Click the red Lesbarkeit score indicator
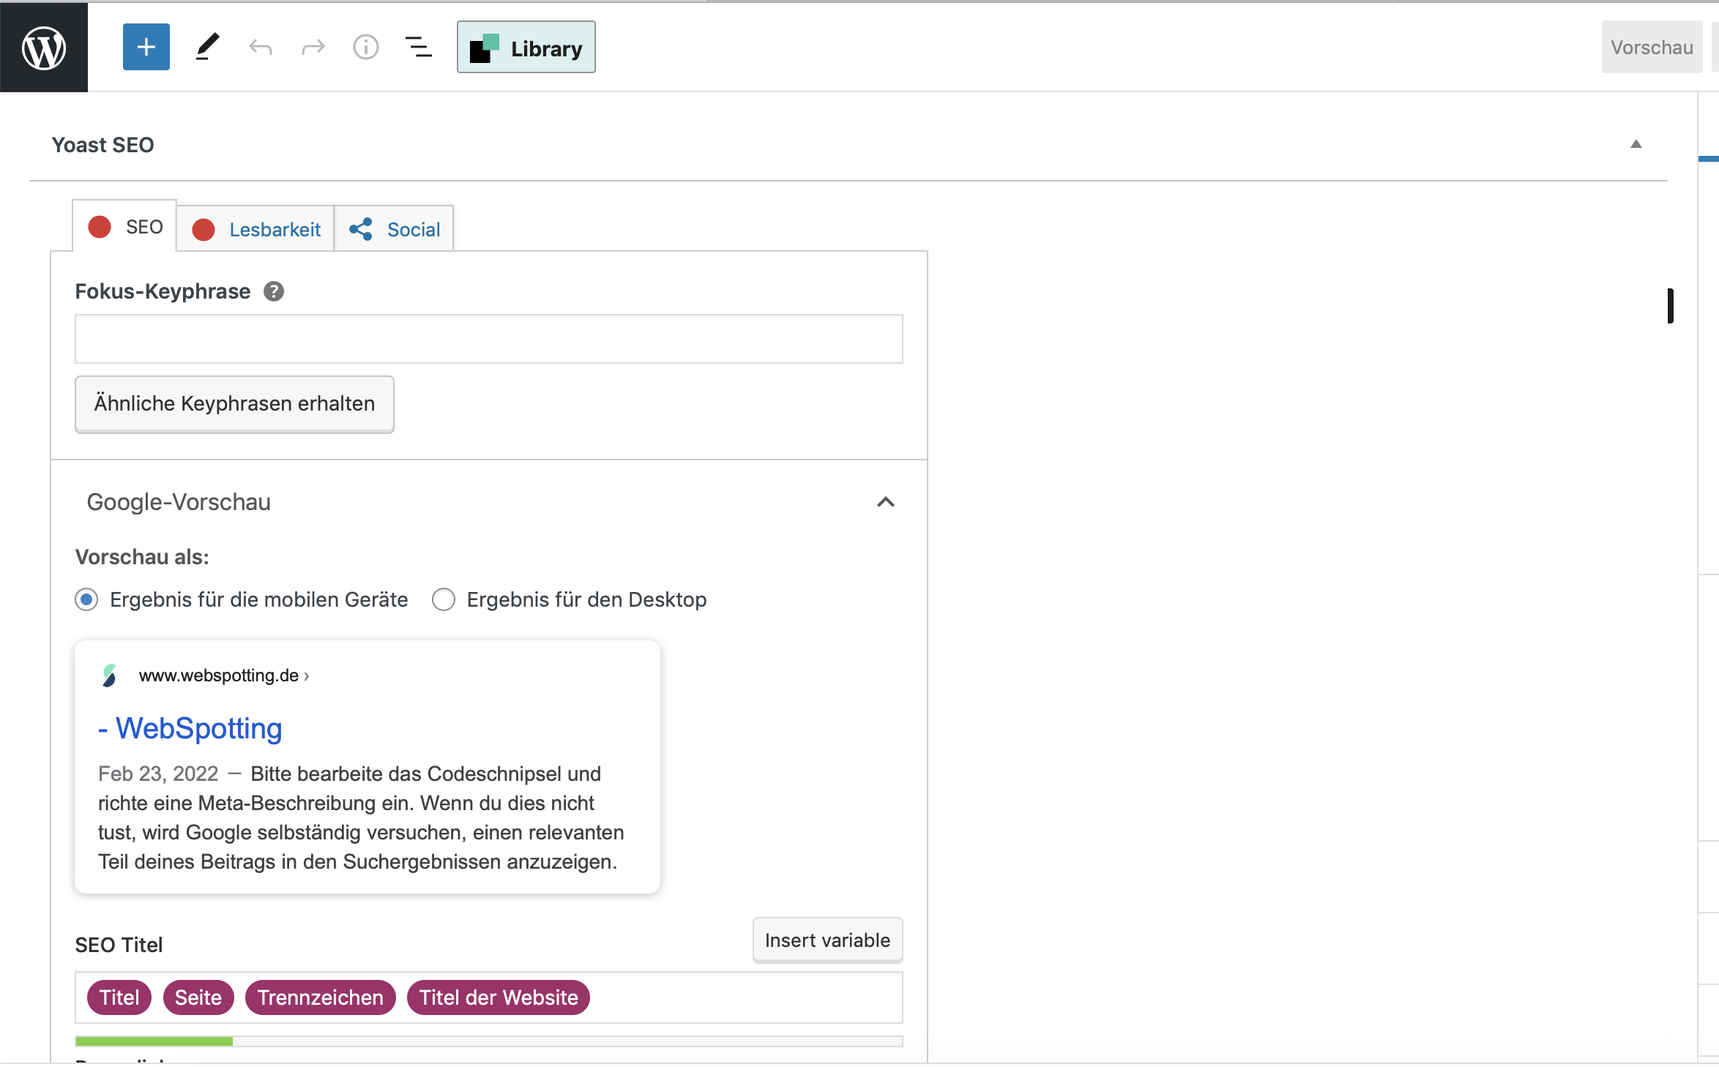Screen dimensions: 1719x1067 pyautogui.click(x=204, y=230)
